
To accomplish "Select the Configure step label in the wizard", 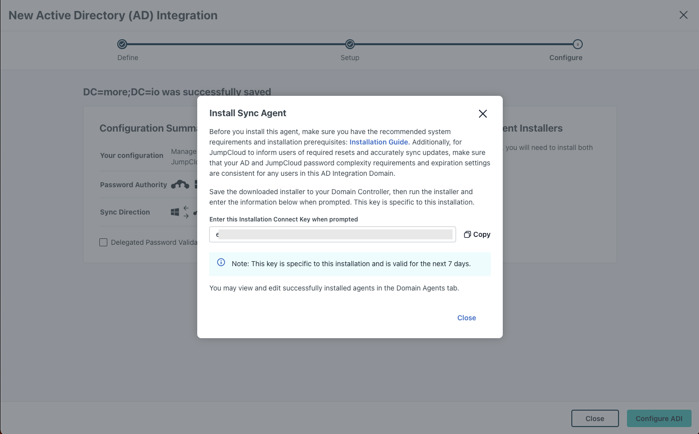I will (x=566, y=57).
